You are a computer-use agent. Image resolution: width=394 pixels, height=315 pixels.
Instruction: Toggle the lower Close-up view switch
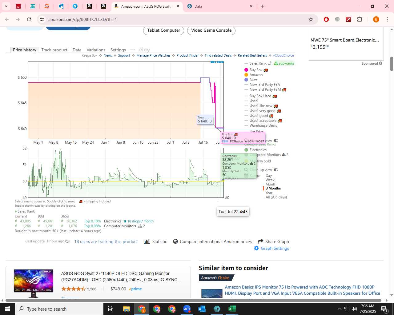[276, 170]
